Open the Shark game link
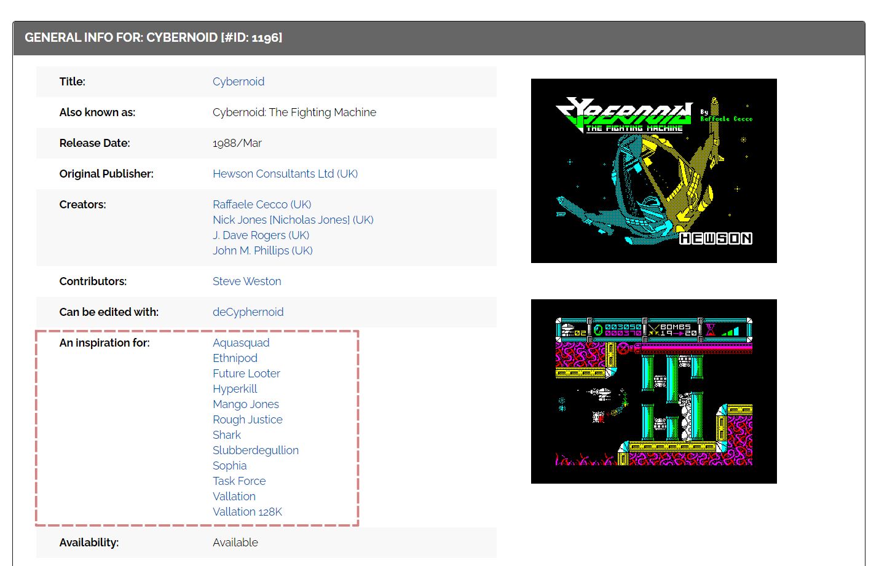The width and height of the screenshot is (887, 566). (227, 435)
